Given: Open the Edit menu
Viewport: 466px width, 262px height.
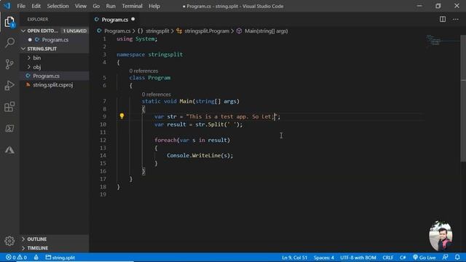Looking at the screenshot, I should point(36,6).
